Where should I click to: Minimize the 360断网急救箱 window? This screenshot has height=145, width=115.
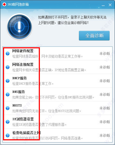tap(103, 5)
